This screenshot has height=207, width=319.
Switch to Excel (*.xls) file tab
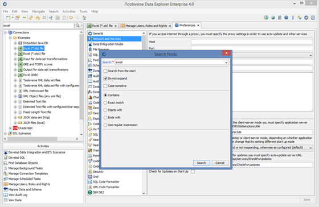[102, 26]
